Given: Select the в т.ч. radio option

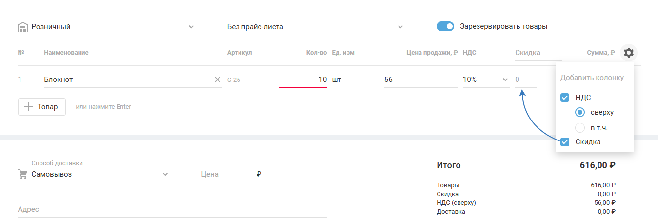Looking at the screenshot, I should pos(580,128).
